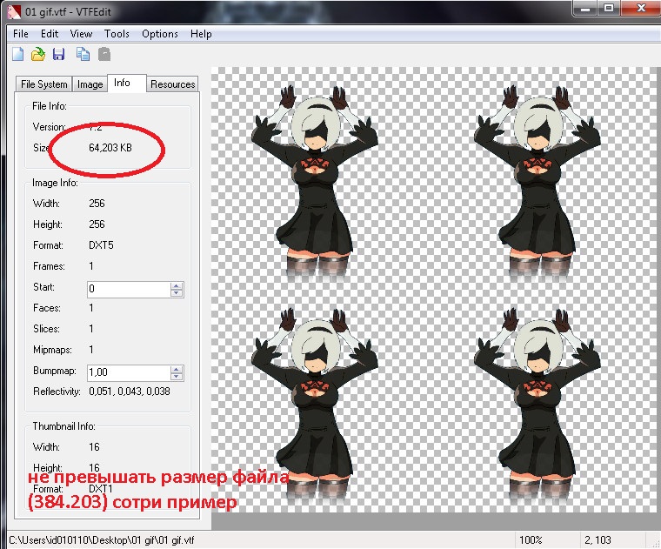661x549 pixels.
Task: Click the Format value DXT5
Action: coord(101,245)
